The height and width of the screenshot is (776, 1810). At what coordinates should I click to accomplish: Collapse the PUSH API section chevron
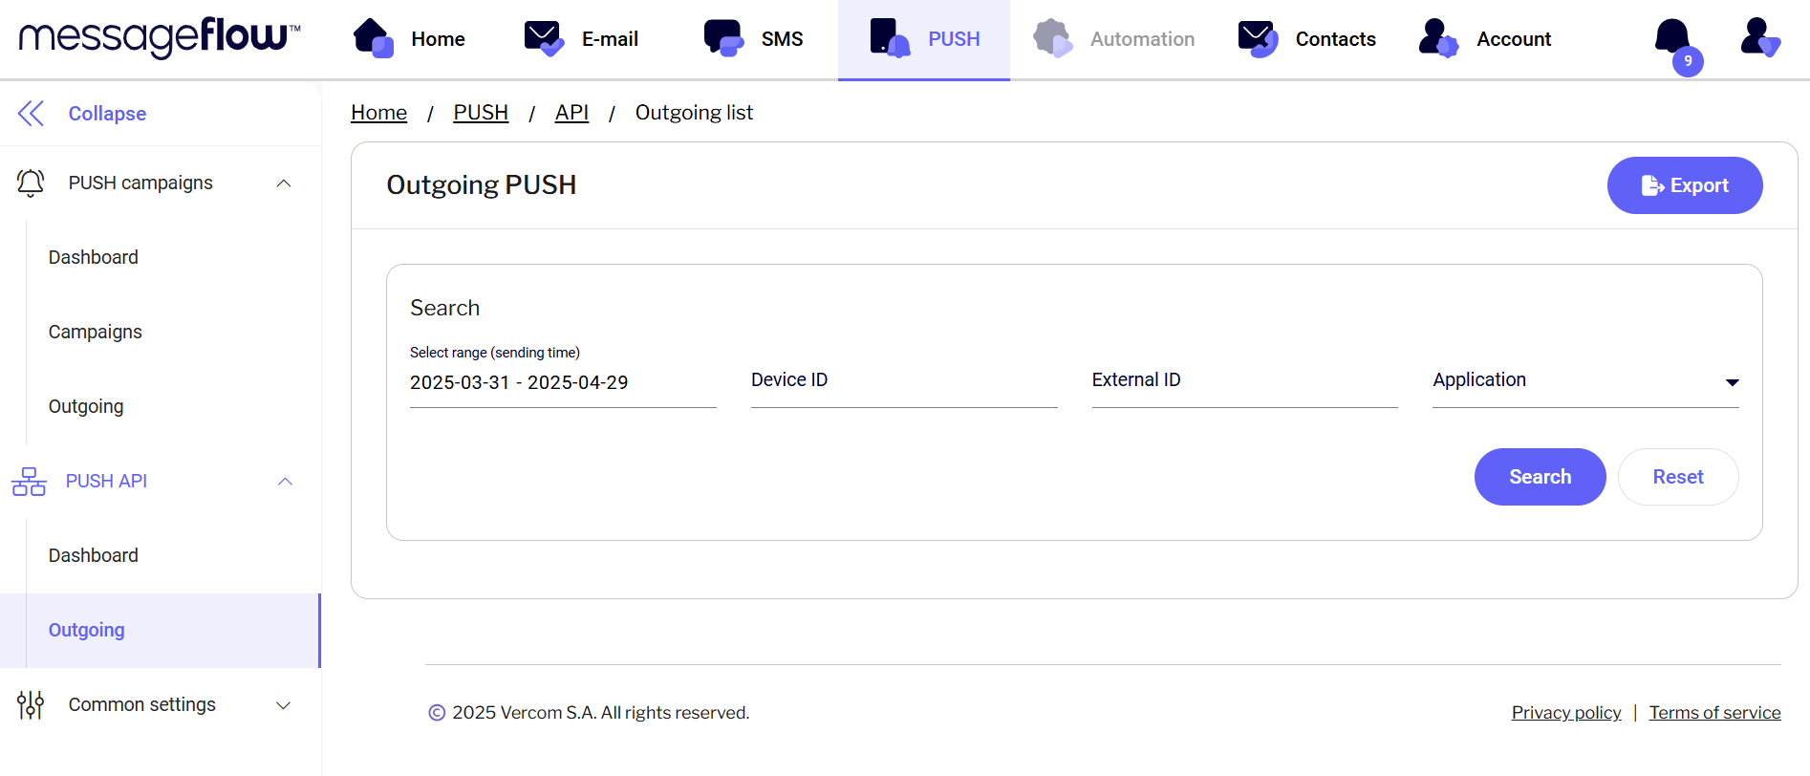(x=285, y=482)
